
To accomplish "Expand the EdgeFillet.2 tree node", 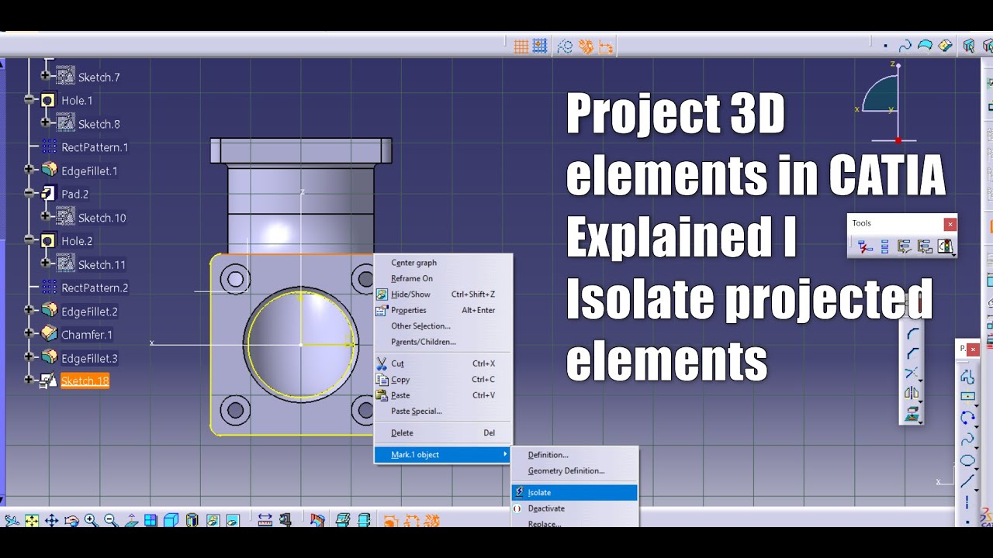I will click(29, 310).
